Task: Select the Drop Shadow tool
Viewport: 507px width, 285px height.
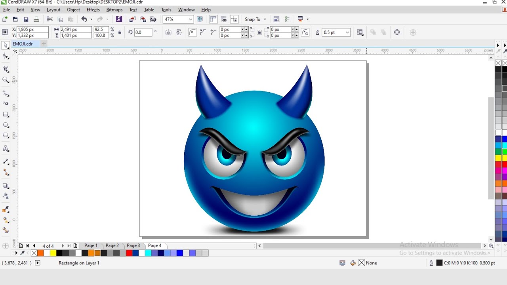Action: [x=6, y=185]
